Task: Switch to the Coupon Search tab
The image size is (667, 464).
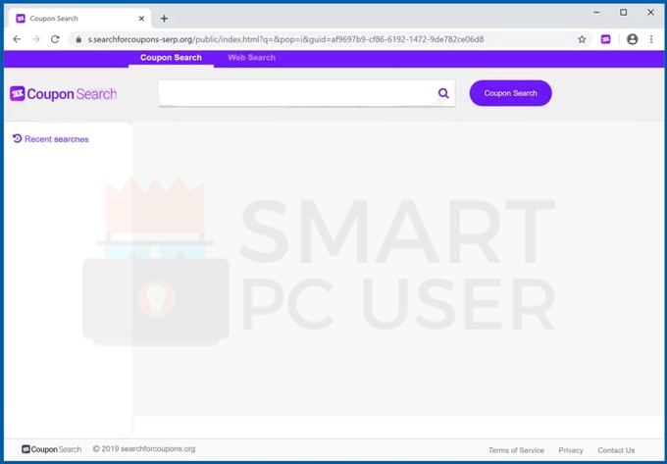Action: tap(171, 58)
